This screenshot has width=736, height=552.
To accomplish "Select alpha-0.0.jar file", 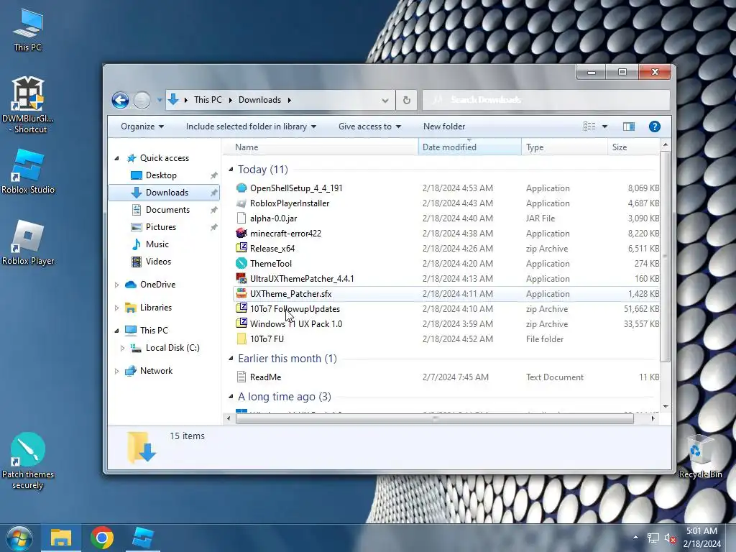I will tap(273, 218).
